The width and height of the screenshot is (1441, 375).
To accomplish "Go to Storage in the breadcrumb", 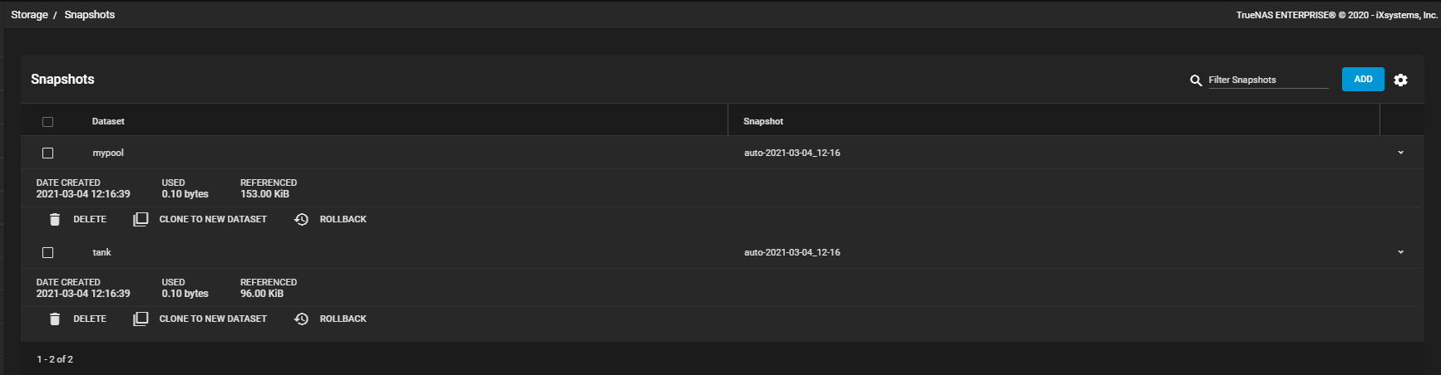I will click(x=29, y=15).
